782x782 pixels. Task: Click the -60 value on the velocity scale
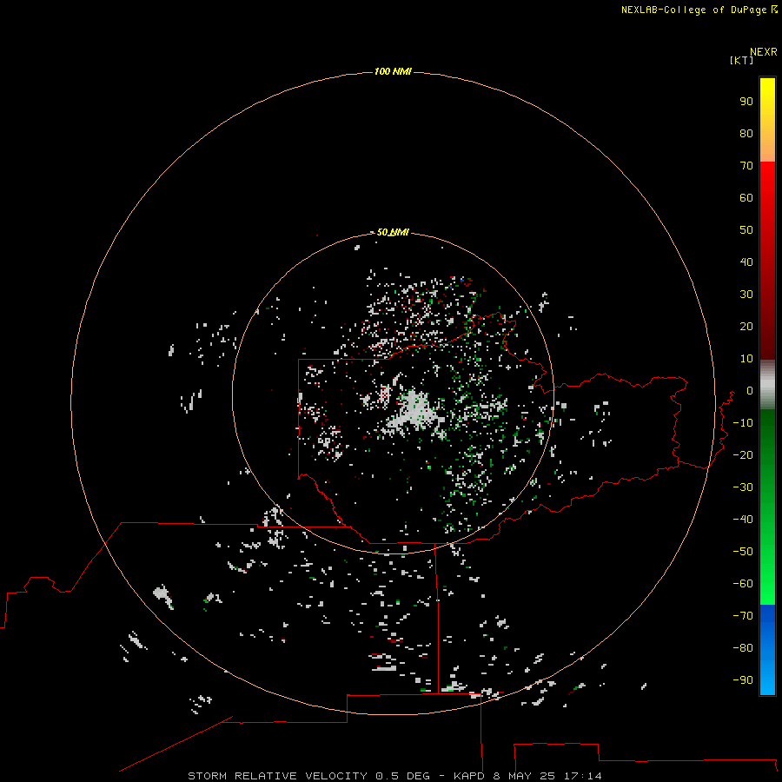click(x=743, y=584)
